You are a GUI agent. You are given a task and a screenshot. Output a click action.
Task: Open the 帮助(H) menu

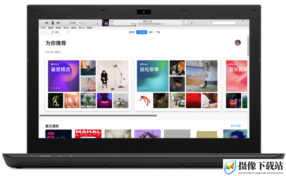(x=90, y=28)
